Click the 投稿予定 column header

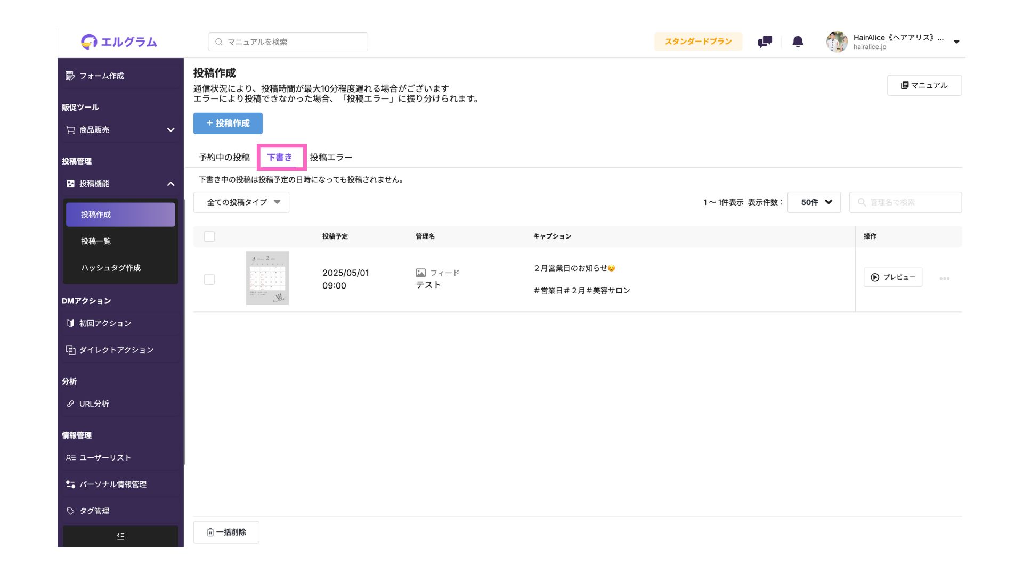(335, 236)
